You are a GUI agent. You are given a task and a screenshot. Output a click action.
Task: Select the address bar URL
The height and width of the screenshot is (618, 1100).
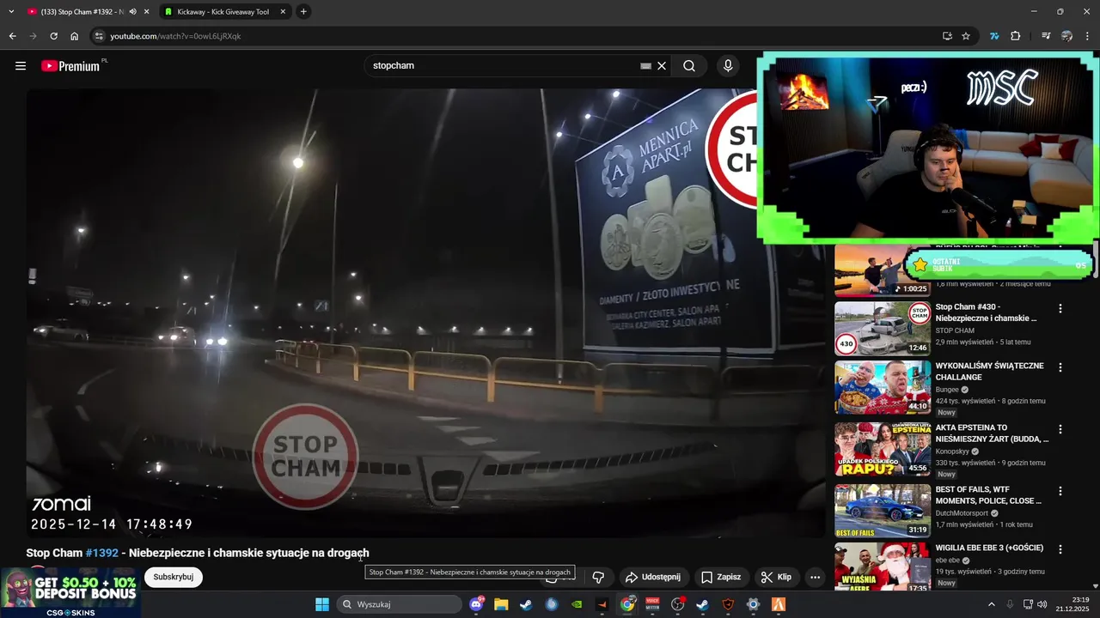click(x=175, y=36)
